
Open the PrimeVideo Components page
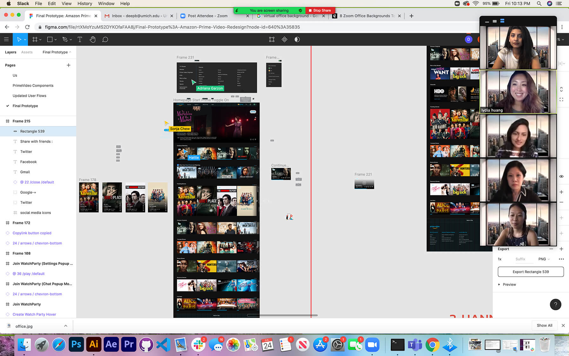coord(33,86)
